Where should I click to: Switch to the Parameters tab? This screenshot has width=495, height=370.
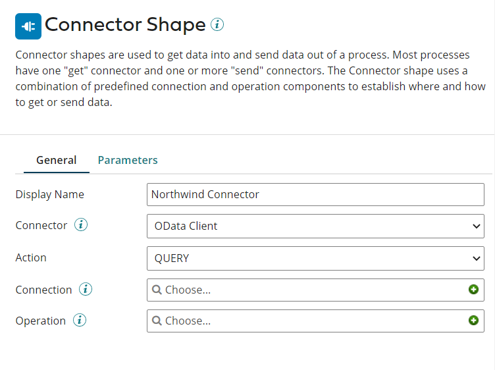tap(128, 160)
